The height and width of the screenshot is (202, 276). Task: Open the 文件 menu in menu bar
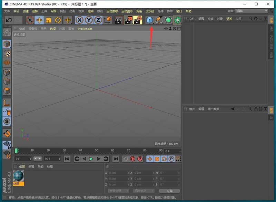[7, 11]
